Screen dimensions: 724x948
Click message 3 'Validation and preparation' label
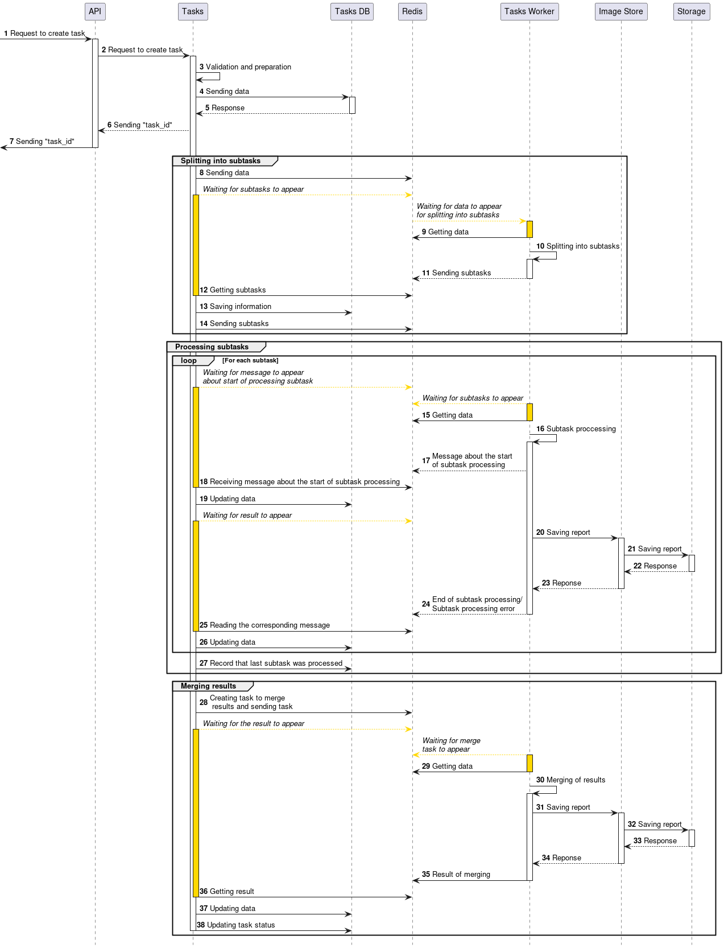248,67
